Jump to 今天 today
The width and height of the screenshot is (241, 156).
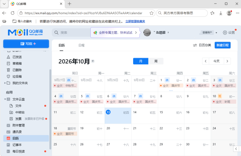pos(216,61)
